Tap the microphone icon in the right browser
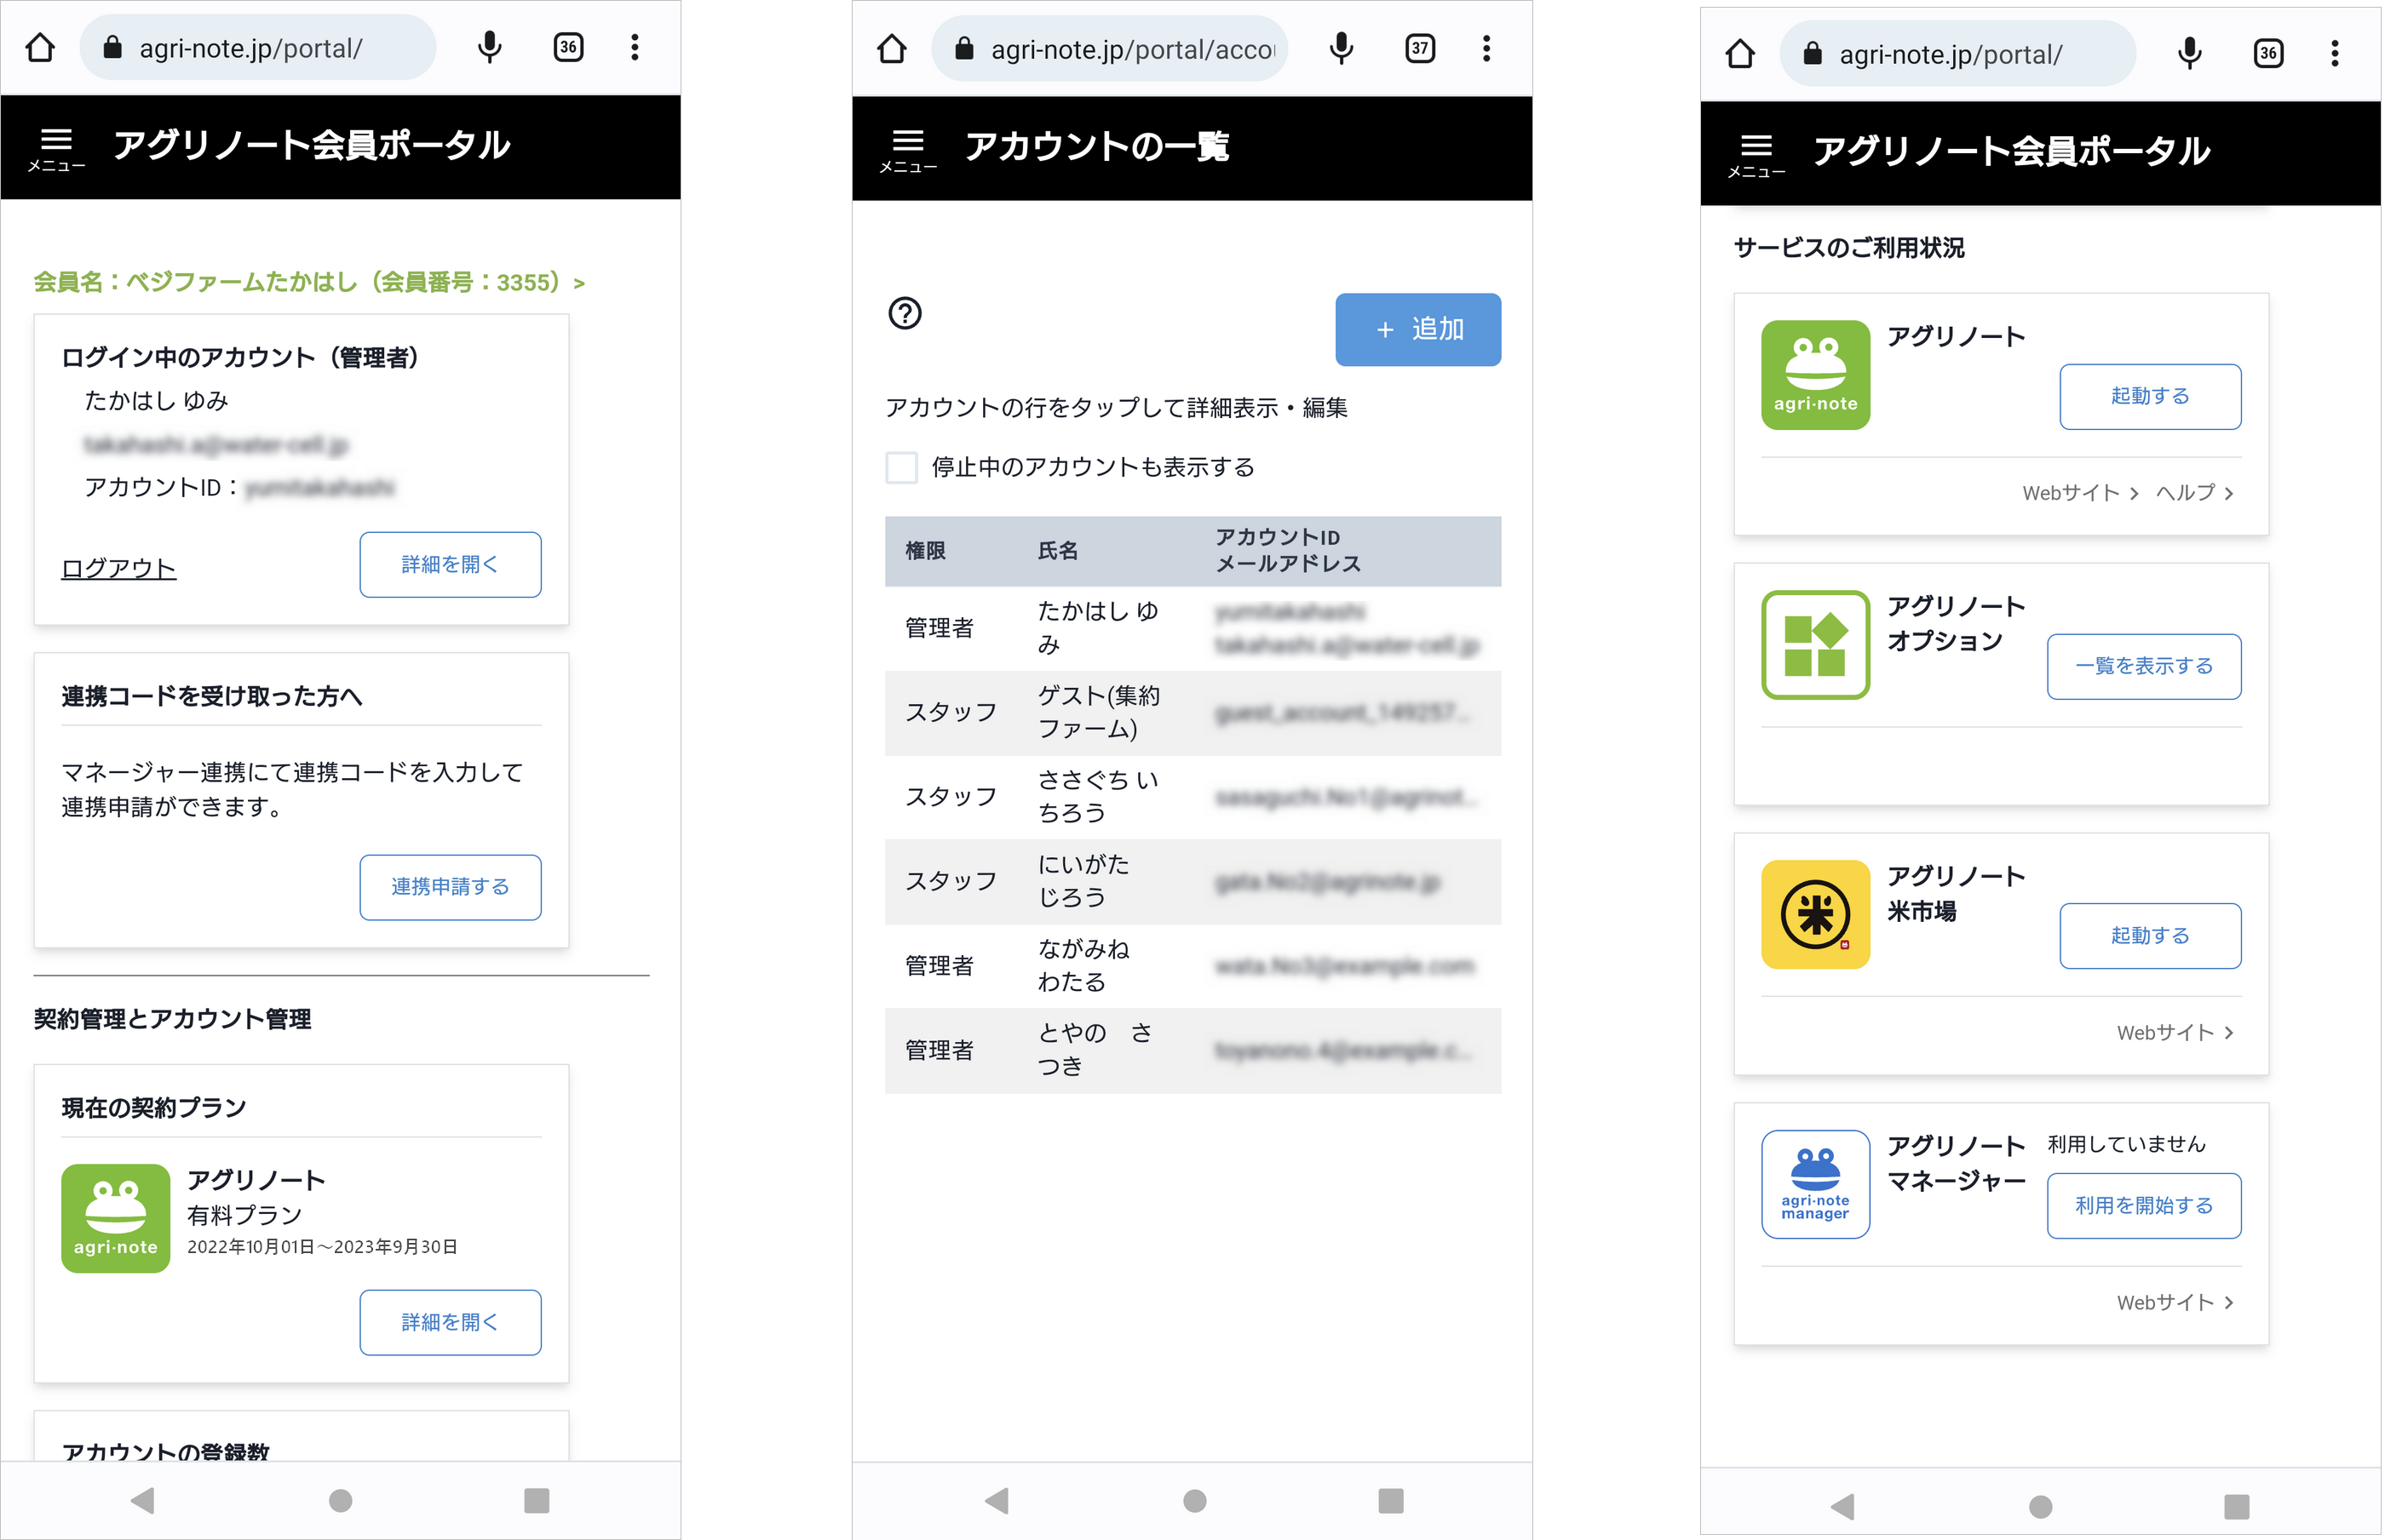This screenshot has width=2385, height=1540. coord(2190,53)
